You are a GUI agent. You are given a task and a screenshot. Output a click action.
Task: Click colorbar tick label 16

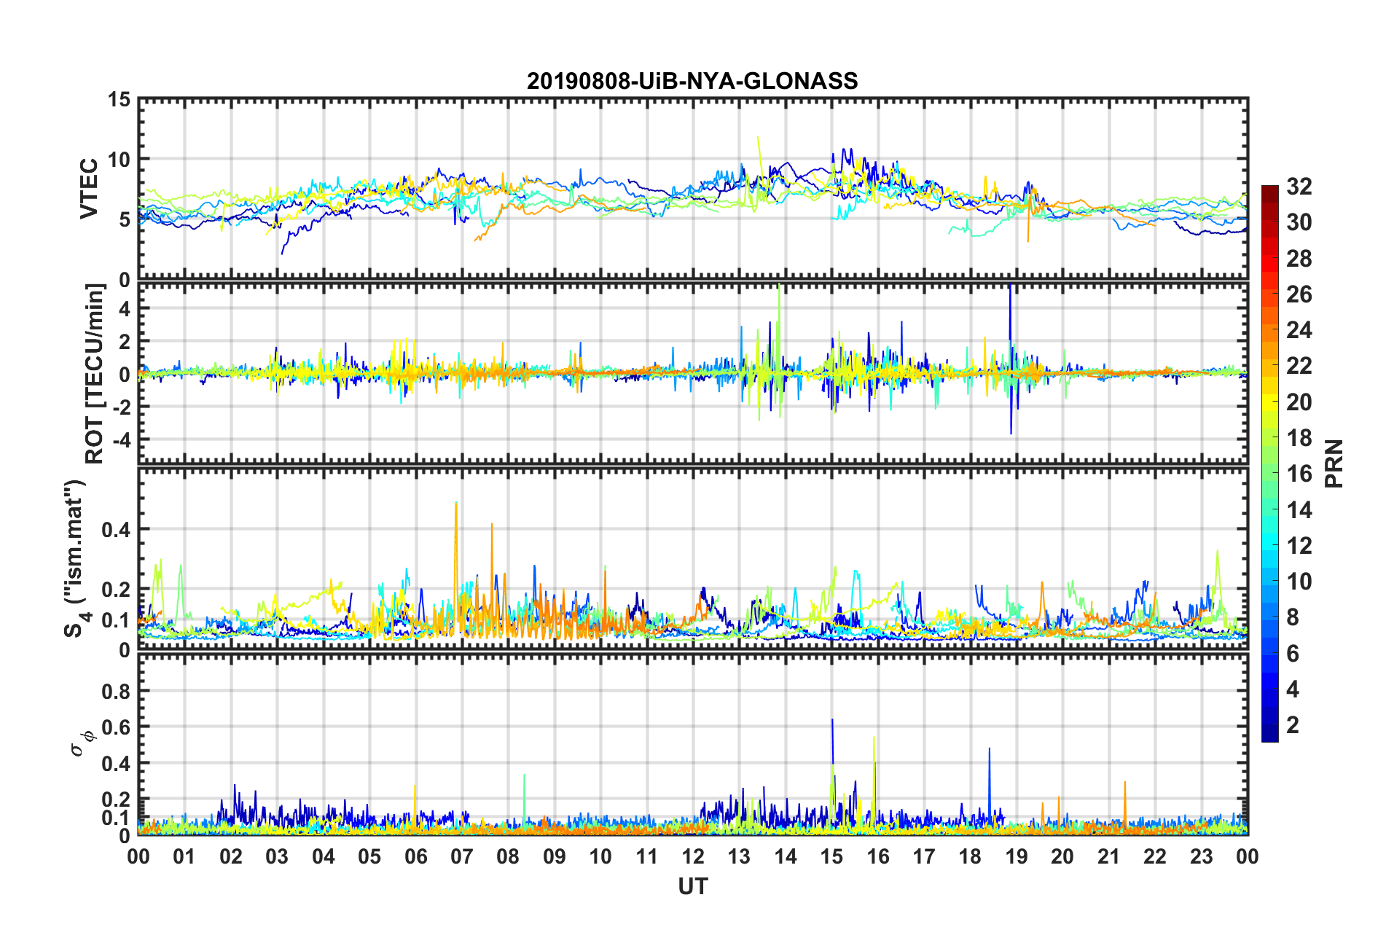(x=1299, y=474)
